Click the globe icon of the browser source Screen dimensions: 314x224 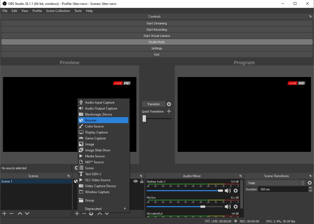(76, 181)
